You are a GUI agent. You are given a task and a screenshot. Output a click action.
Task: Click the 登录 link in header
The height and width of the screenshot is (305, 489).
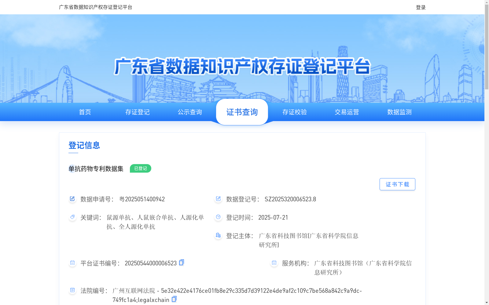tap(421, 7)
